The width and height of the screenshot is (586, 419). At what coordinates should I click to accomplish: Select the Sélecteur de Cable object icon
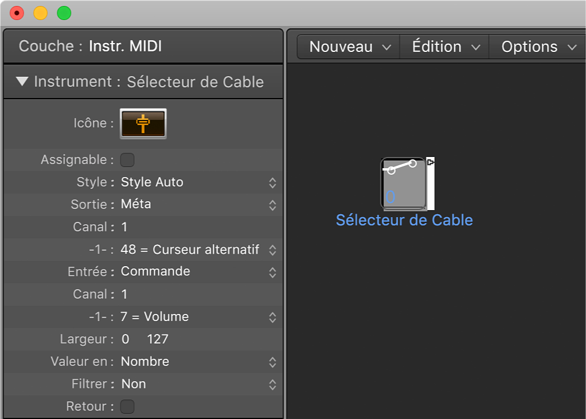[x=403, y=183]
